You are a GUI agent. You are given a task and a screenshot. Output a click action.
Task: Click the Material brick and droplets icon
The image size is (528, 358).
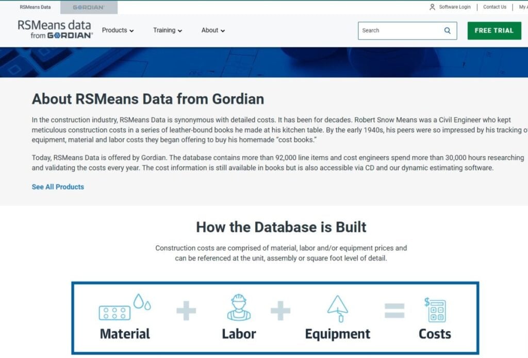point(125,307)
